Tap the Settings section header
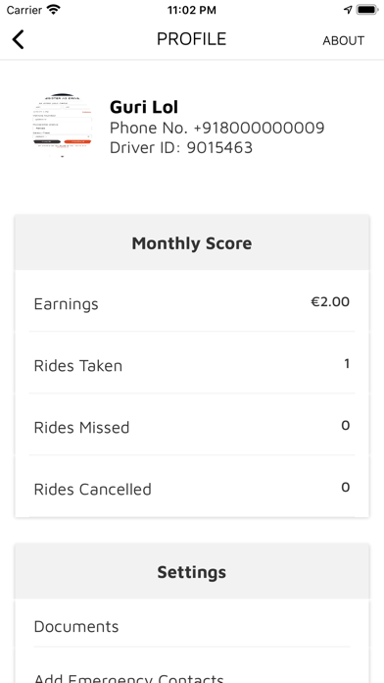 192,571
